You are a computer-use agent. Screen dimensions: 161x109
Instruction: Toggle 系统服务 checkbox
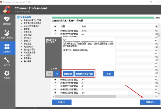pos(22,61)
